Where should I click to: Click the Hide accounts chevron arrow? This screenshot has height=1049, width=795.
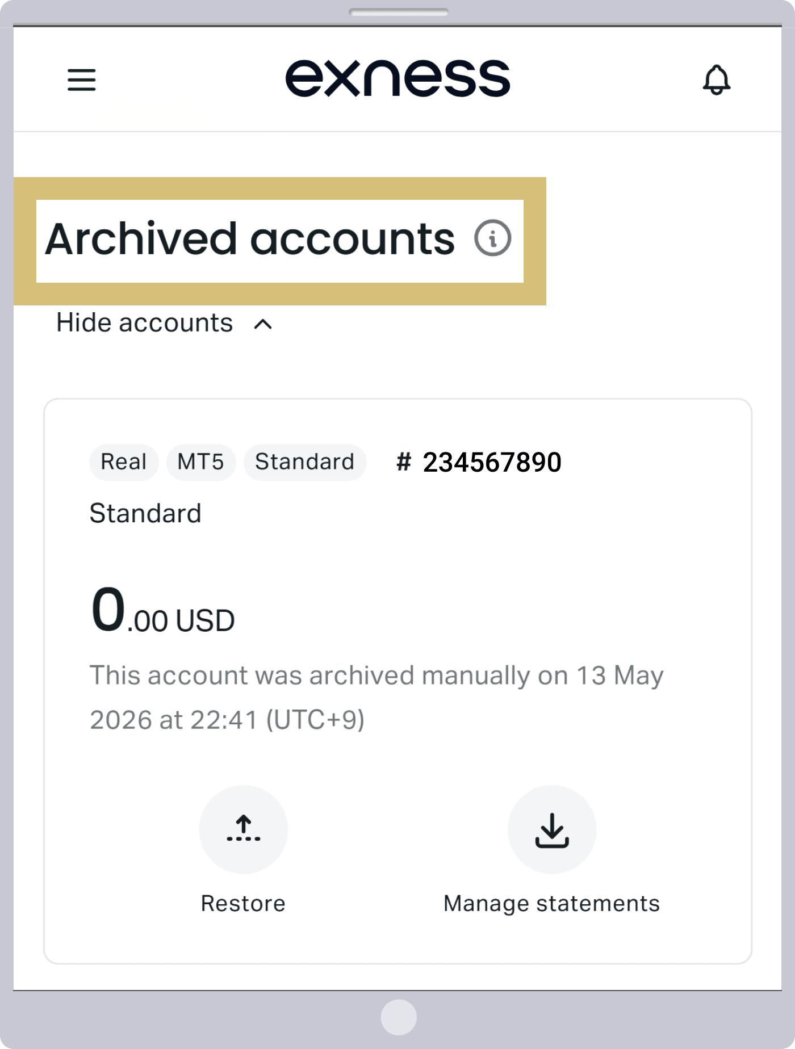[263, 324]
